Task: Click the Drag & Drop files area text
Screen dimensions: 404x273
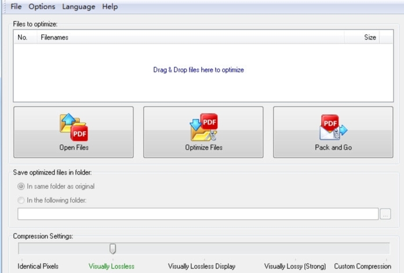Action: click(x=198, y=70)
